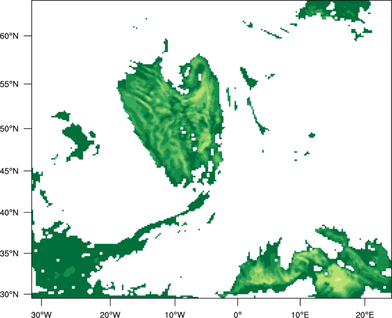Viewport: 392px width, 318px height.
Task: Click the 50°N latitude label
Action: (x=9, y=129)
